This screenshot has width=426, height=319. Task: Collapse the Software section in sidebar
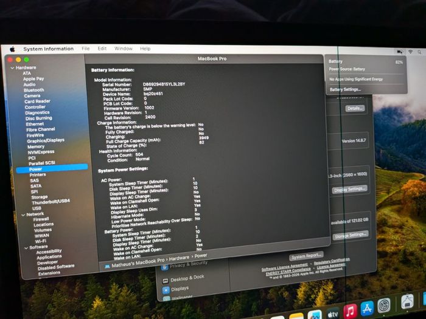(x=26, y=248)
